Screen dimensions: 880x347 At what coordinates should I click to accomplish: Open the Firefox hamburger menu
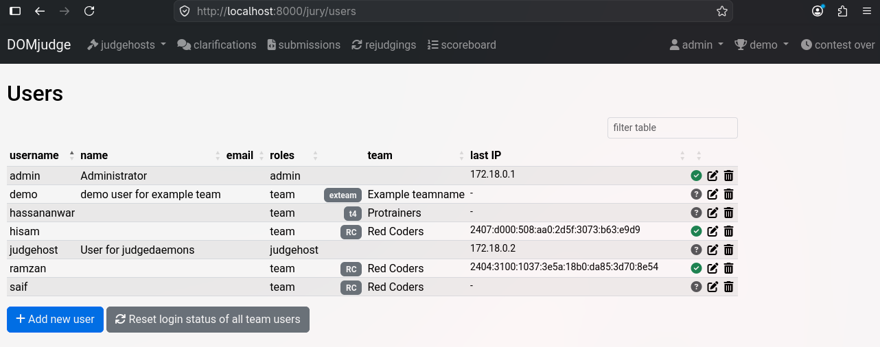[x=866, y=11]
